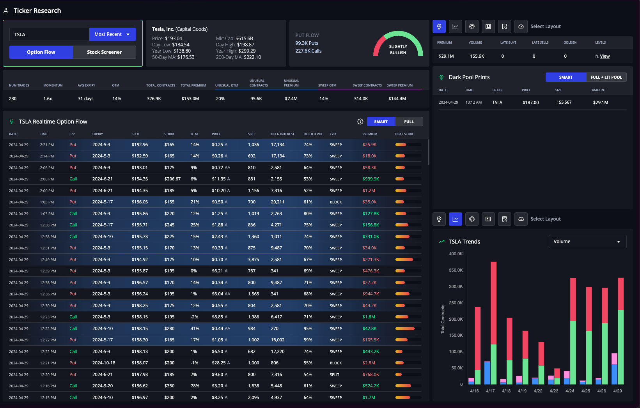This screenshot has height=408, width=640.
Task: Select the lightbulb layout icon above Dark Pool Prints
Action: click(x=439, y=26)
